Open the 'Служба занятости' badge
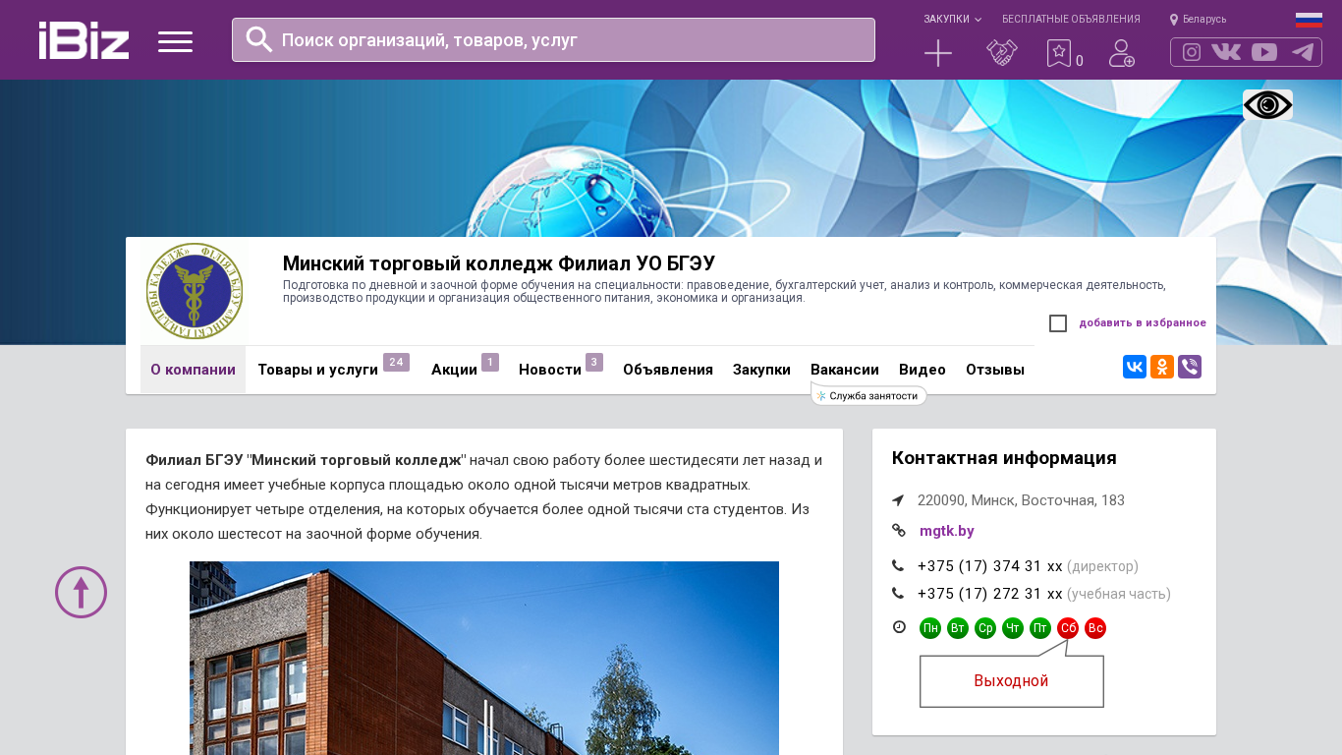Viewport: 1342px width, 755px height. coord(868,395)
